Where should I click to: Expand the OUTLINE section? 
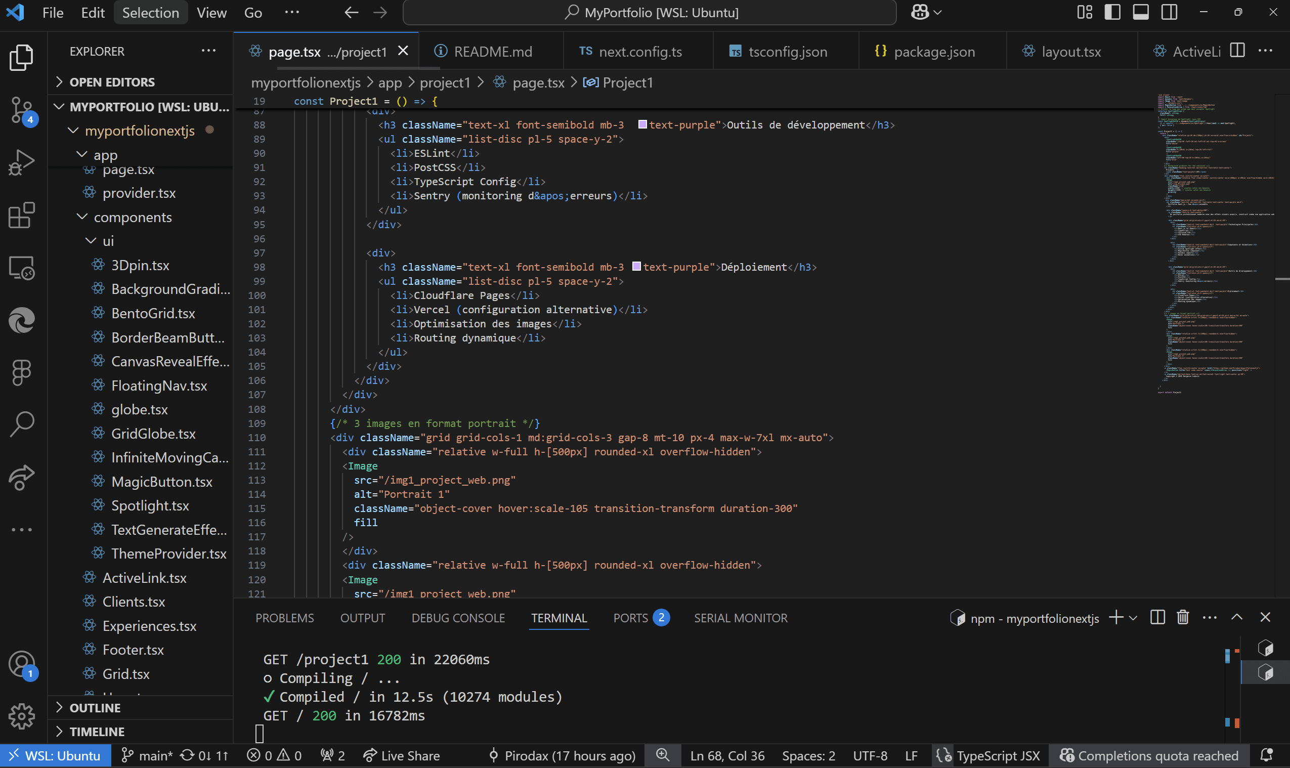[95, 707]
